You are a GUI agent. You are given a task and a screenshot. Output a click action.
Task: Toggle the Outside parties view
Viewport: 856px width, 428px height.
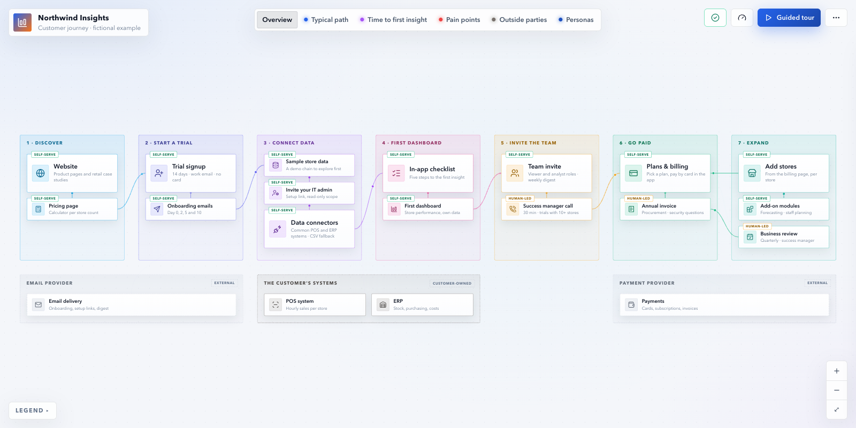click(x=519, y=20)
